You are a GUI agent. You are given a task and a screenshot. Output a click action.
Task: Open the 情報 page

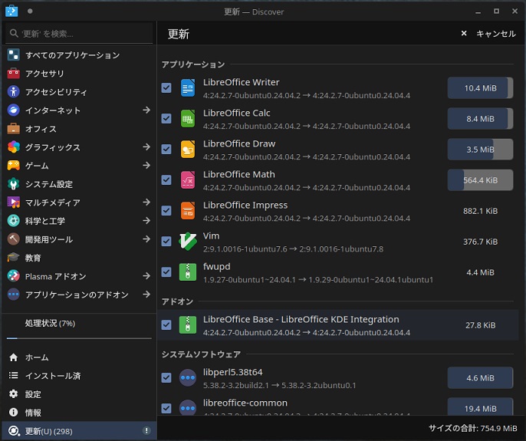point(79,413)
